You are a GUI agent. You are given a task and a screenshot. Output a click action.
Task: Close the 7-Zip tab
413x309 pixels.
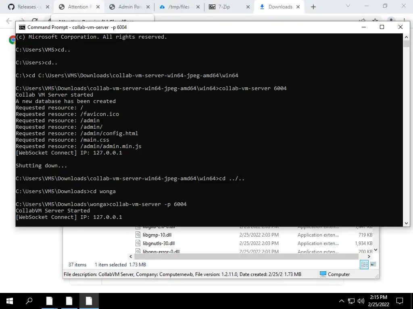[248, 7]
